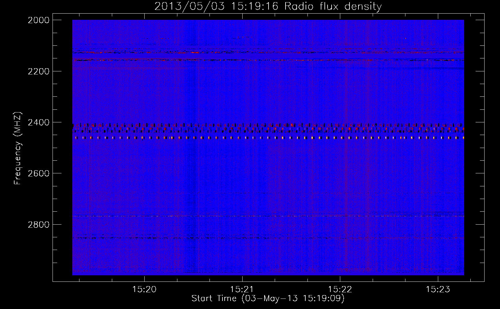Click the 2000 frequency axis label
The image size is (500, 309).
[x=39, y=20]
